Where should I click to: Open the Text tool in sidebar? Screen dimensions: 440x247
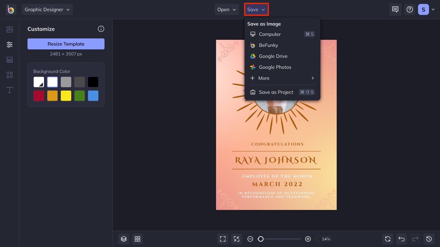tap(10, 90)
